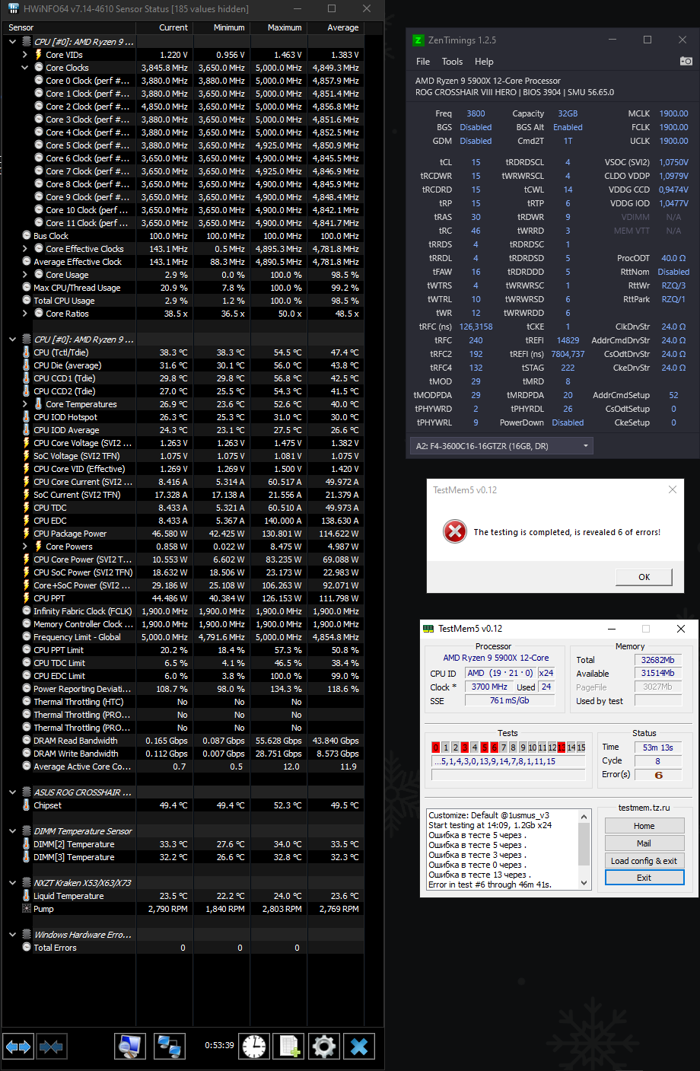Screen dimensions: 700x1071
Task: Open ZenTimings File menu
Action: coord(423,62)
